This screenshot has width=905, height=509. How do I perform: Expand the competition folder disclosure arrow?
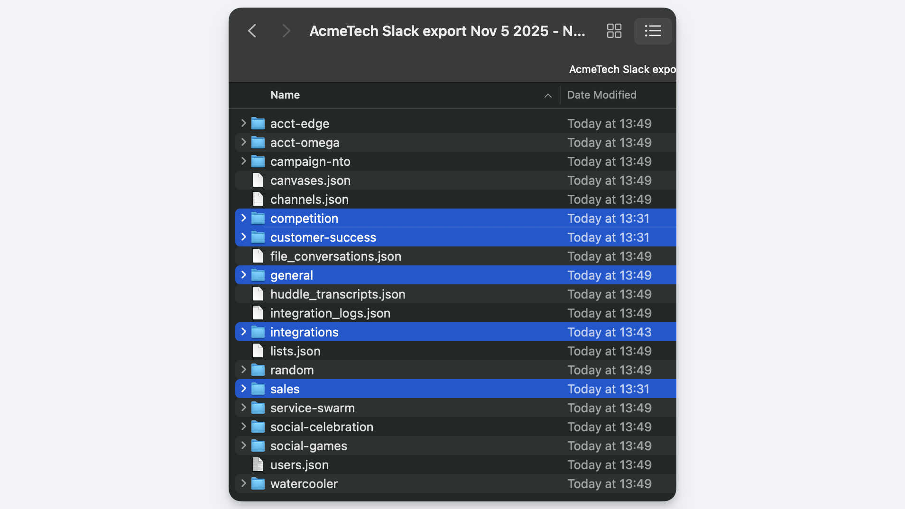(x=243, y=218)
